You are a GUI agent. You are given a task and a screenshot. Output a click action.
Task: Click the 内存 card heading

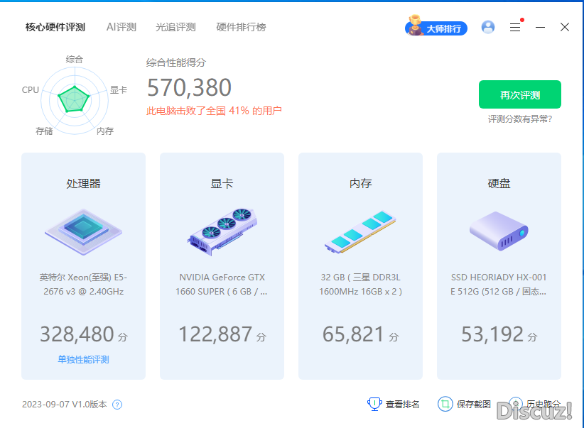[360, 184]
